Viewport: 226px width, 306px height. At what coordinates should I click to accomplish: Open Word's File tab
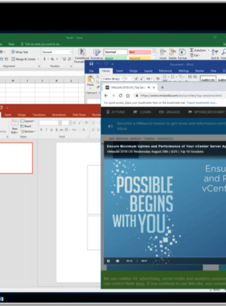91,71
